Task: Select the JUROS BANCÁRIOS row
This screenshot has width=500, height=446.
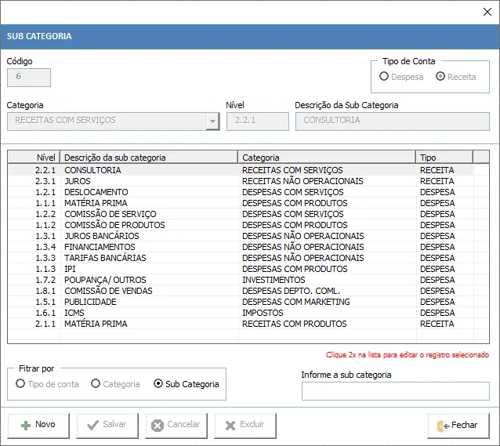Action: coord(241,236)
